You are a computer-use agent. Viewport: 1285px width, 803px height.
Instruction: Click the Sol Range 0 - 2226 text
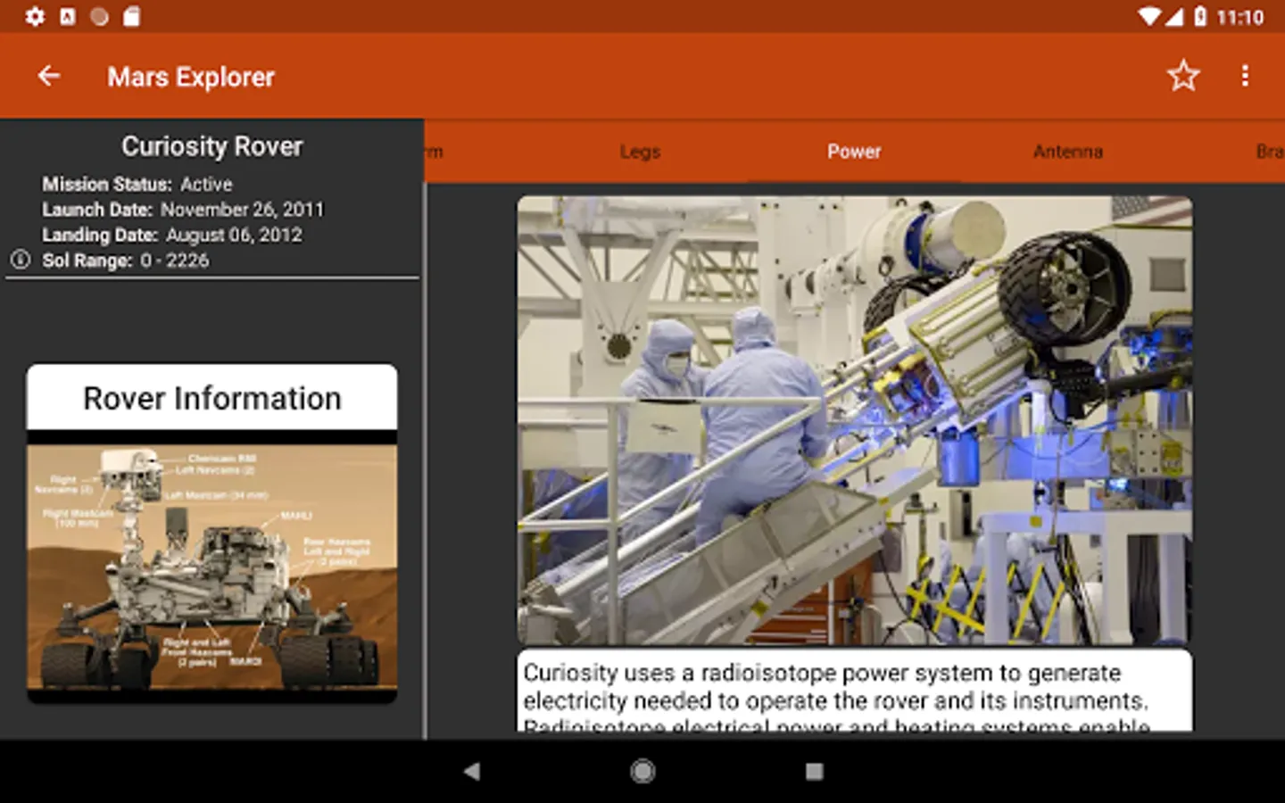point(126,261)
